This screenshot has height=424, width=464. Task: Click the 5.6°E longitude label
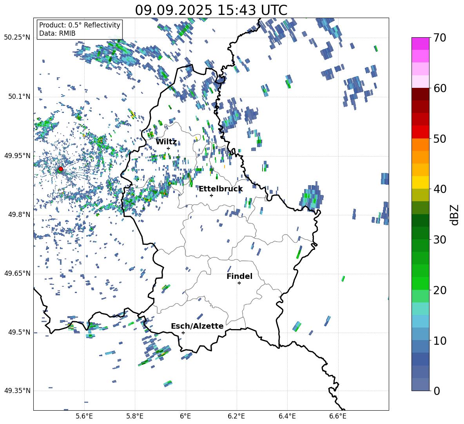84,416
